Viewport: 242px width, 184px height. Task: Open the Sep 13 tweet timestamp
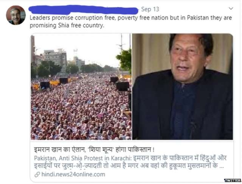point(150,9)
